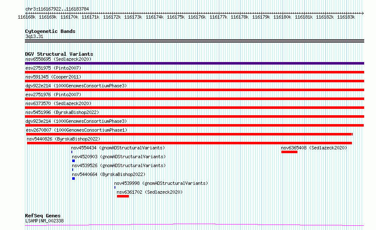
Task: Open nsv591345 (Cooper2011) variant label
Action: coord(53,77)
